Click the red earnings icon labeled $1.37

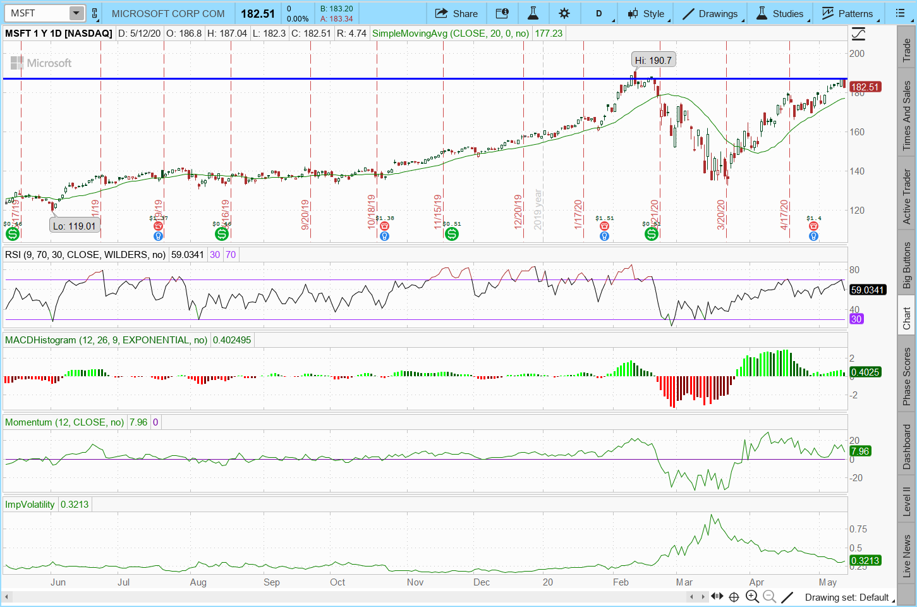(x=158, y=226)
